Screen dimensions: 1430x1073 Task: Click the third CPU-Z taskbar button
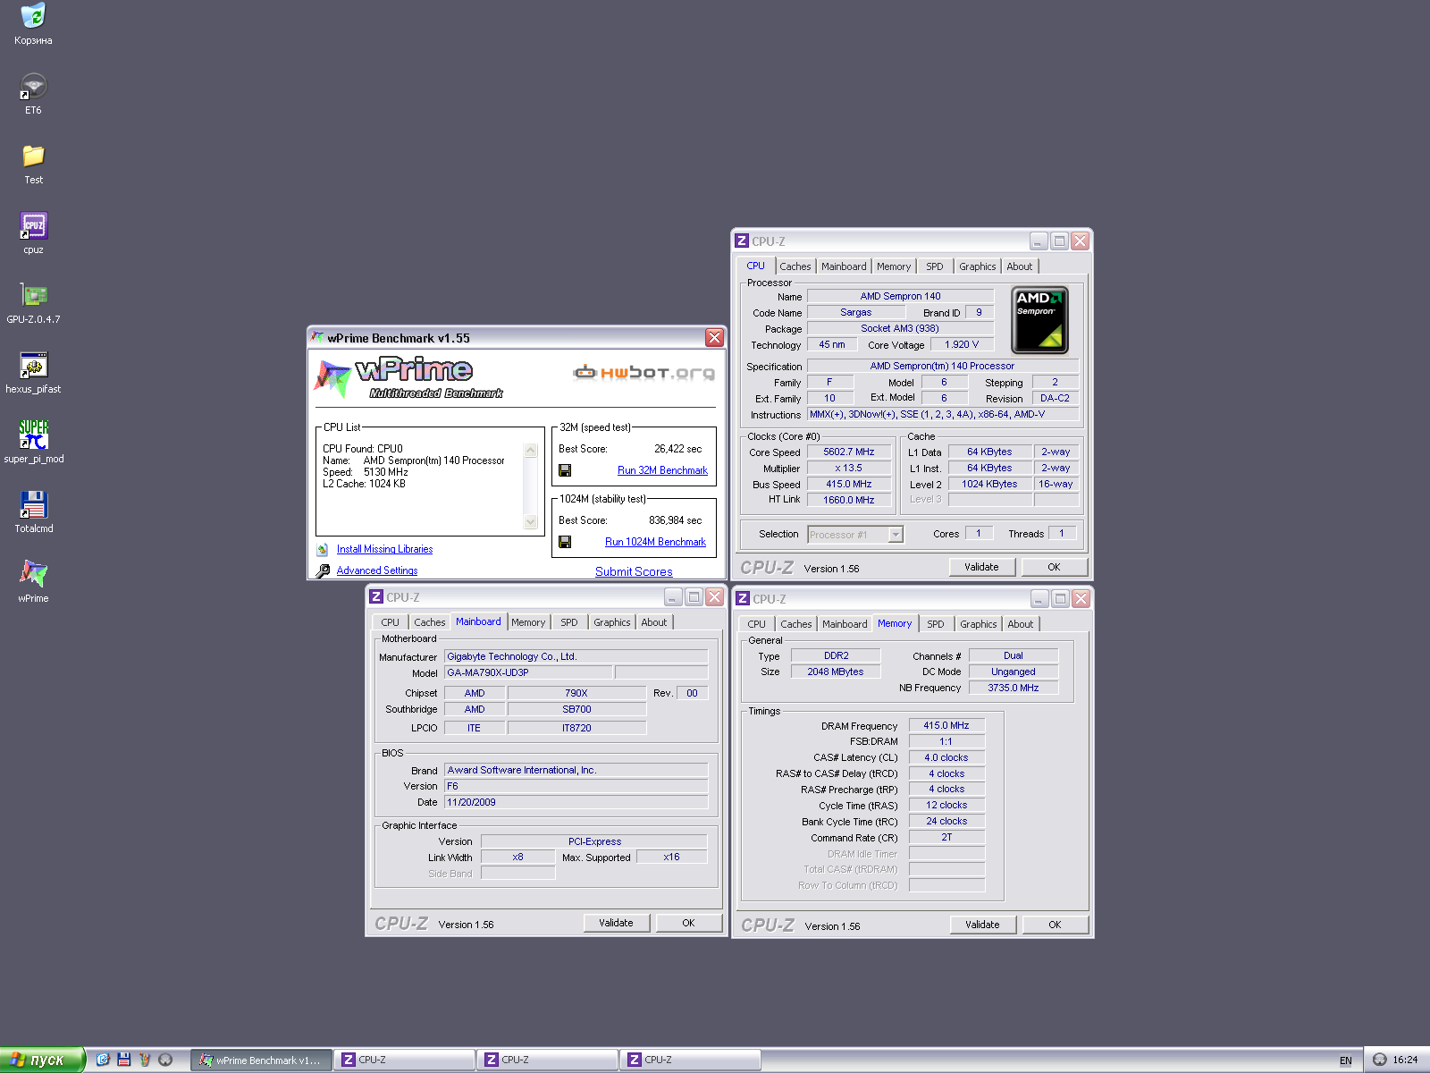[x=690, y=1060]
